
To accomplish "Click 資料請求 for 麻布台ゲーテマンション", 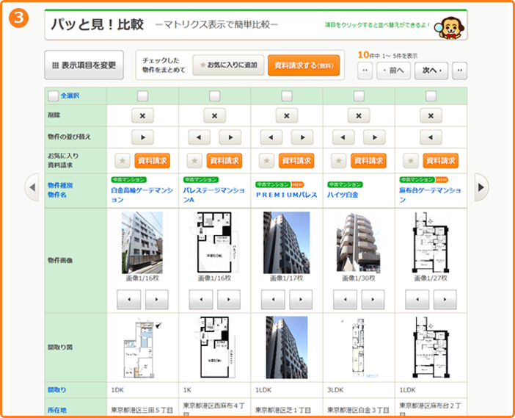I will [441, 161].
